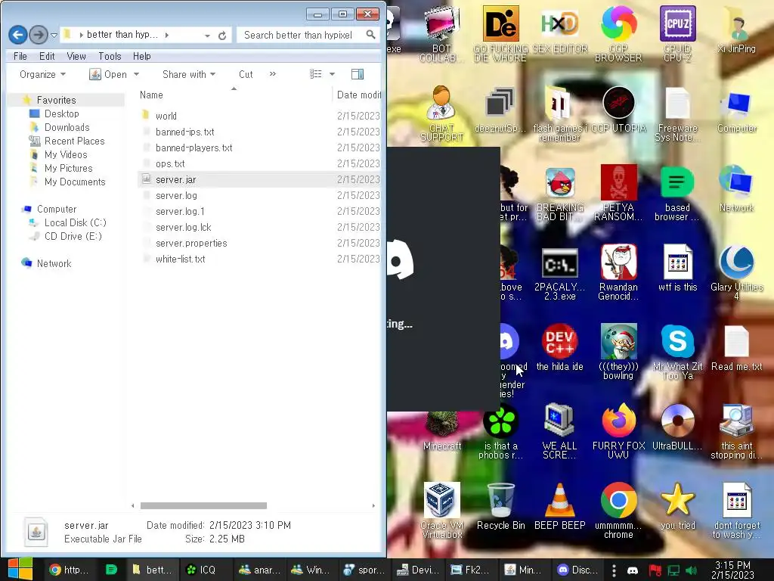Change view with the view icon
774x581 pixels.
(x=316, y=74)
